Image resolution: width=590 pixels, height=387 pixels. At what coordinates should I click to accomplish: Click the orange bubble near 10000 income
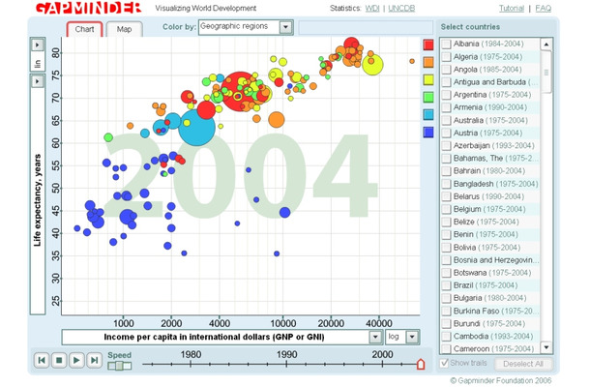[x=277, y=120]
